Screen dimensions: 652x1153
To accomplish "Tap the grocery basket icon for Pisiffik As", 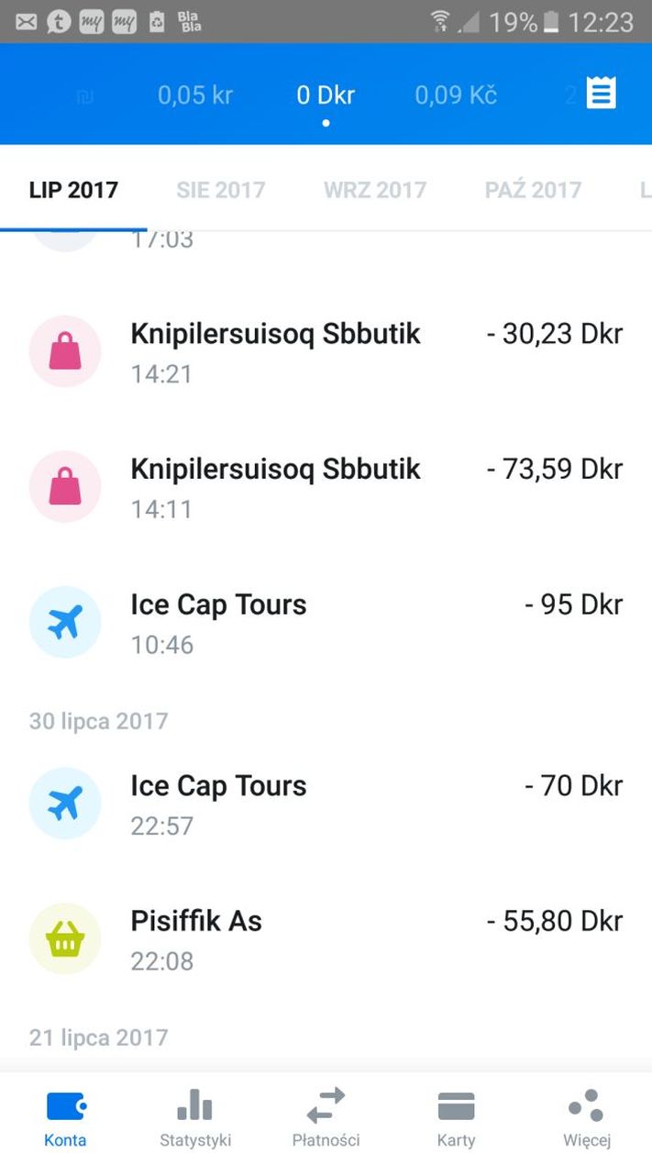I will 65,938.
